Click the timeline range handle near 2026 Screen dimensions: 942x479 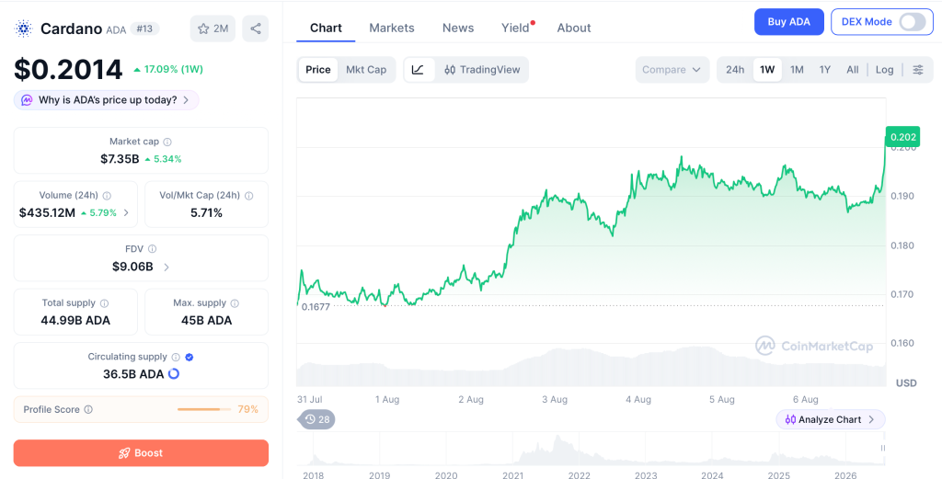tap(882, 448)
